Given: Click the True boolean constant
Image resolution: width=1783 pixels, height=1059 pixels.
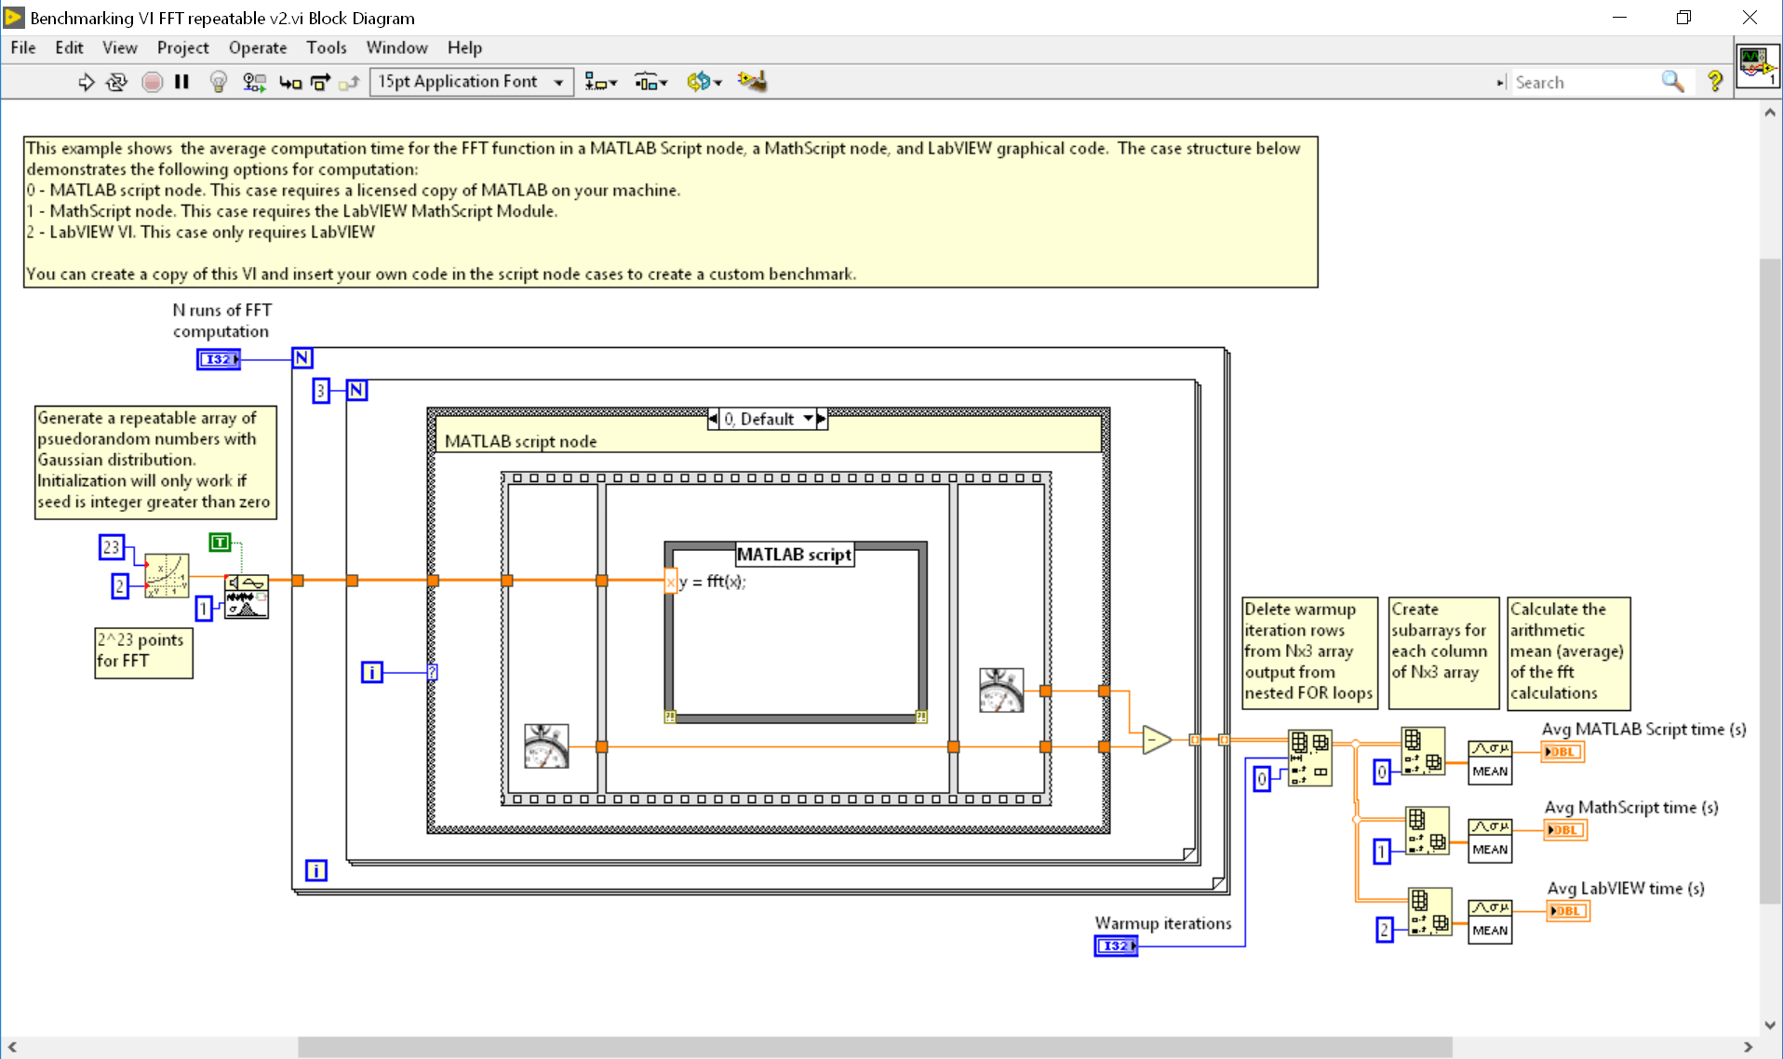Looking at the screenshot, I should [x=221, y=543].
